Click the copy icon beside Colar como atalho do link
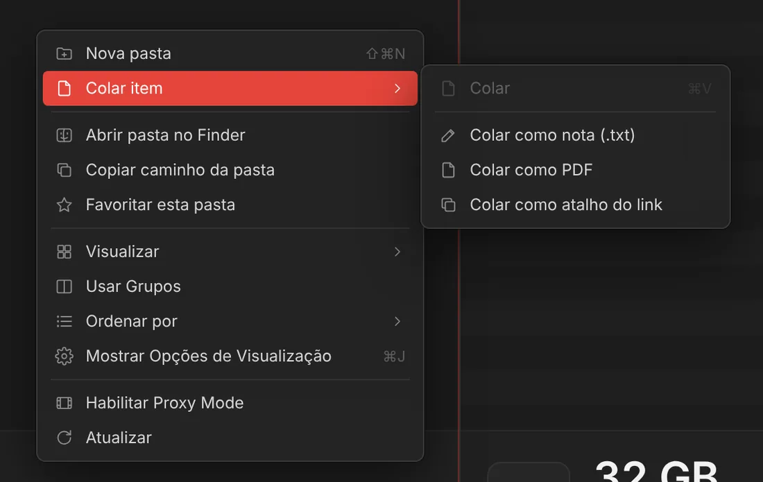The image size is (763, 482). click(x=448, y=205)
